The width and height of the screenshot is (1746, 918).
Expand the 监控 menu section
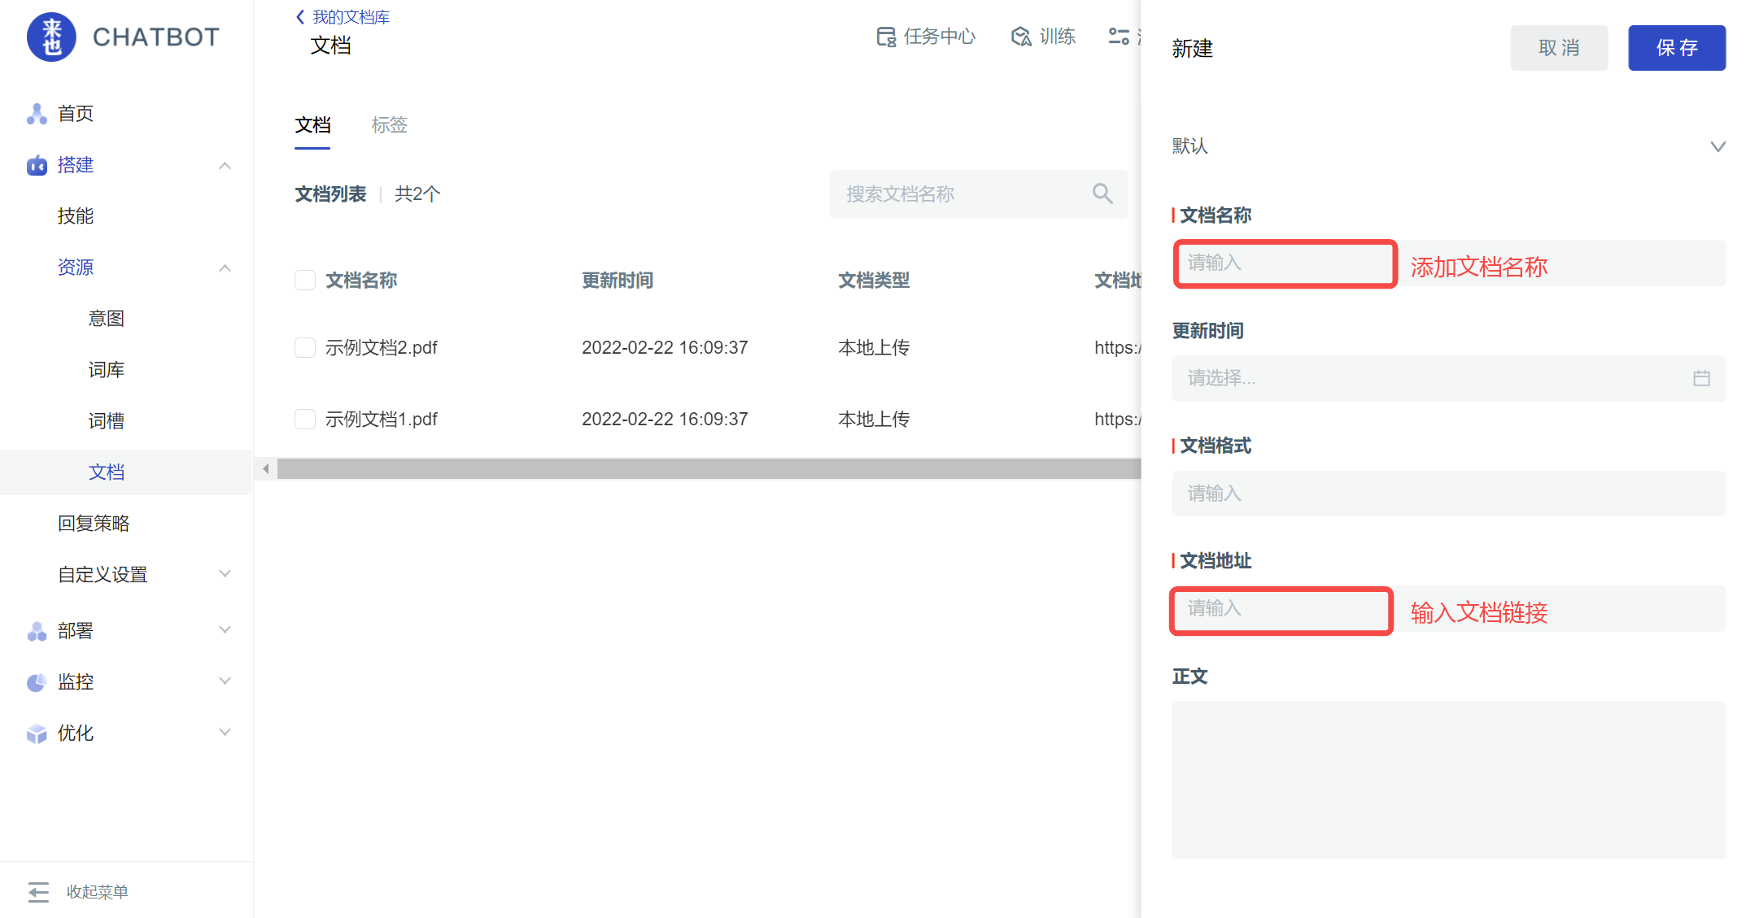tap(225, 681)
